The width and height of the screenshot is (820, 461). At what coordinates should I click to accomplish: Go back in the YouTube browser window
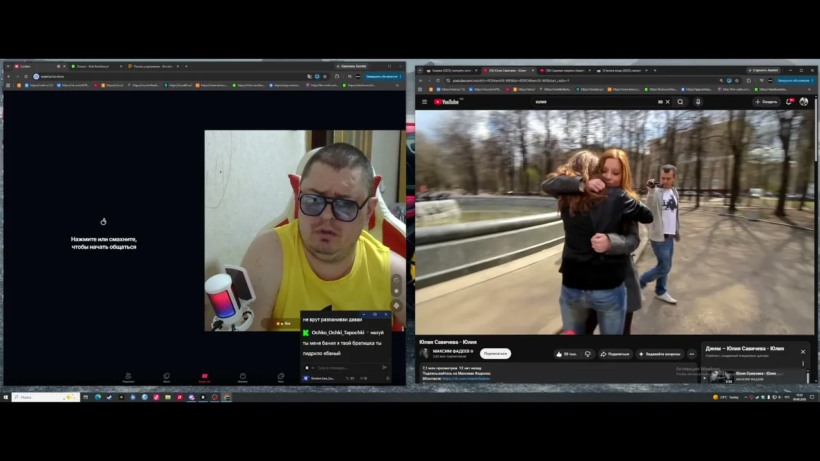420,81
